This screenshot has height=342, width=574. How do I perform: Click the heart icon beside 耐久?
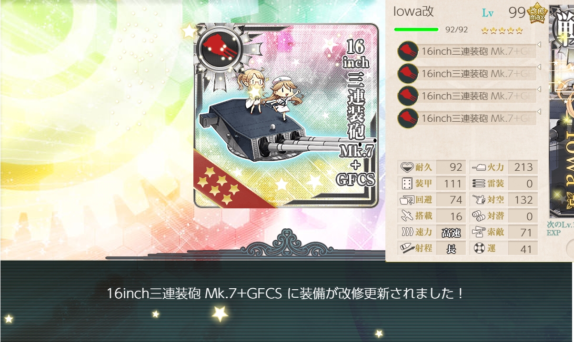point(407,167)
